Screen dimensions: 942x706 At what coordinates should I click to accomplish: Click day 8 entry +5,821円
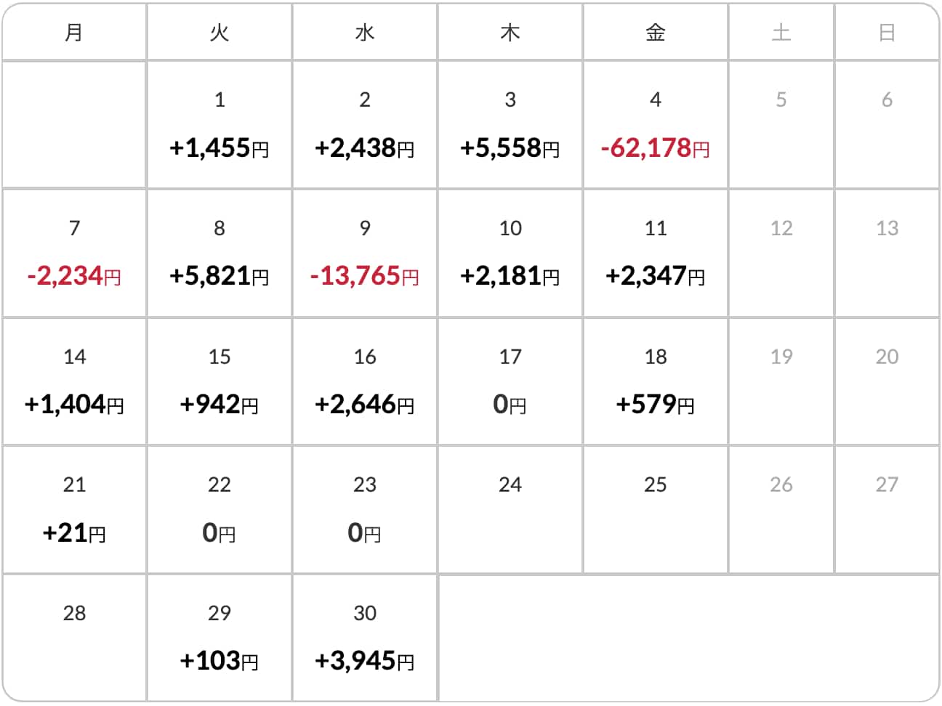(220, 253)
